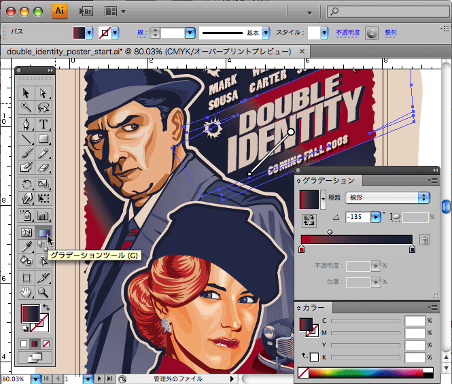The image size is (452, 384).
Task: Set paint mode to solid Color
Action: (24, 344)
